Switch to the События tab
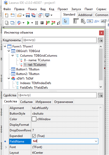 pyautogui.click(x=26, y=102)
